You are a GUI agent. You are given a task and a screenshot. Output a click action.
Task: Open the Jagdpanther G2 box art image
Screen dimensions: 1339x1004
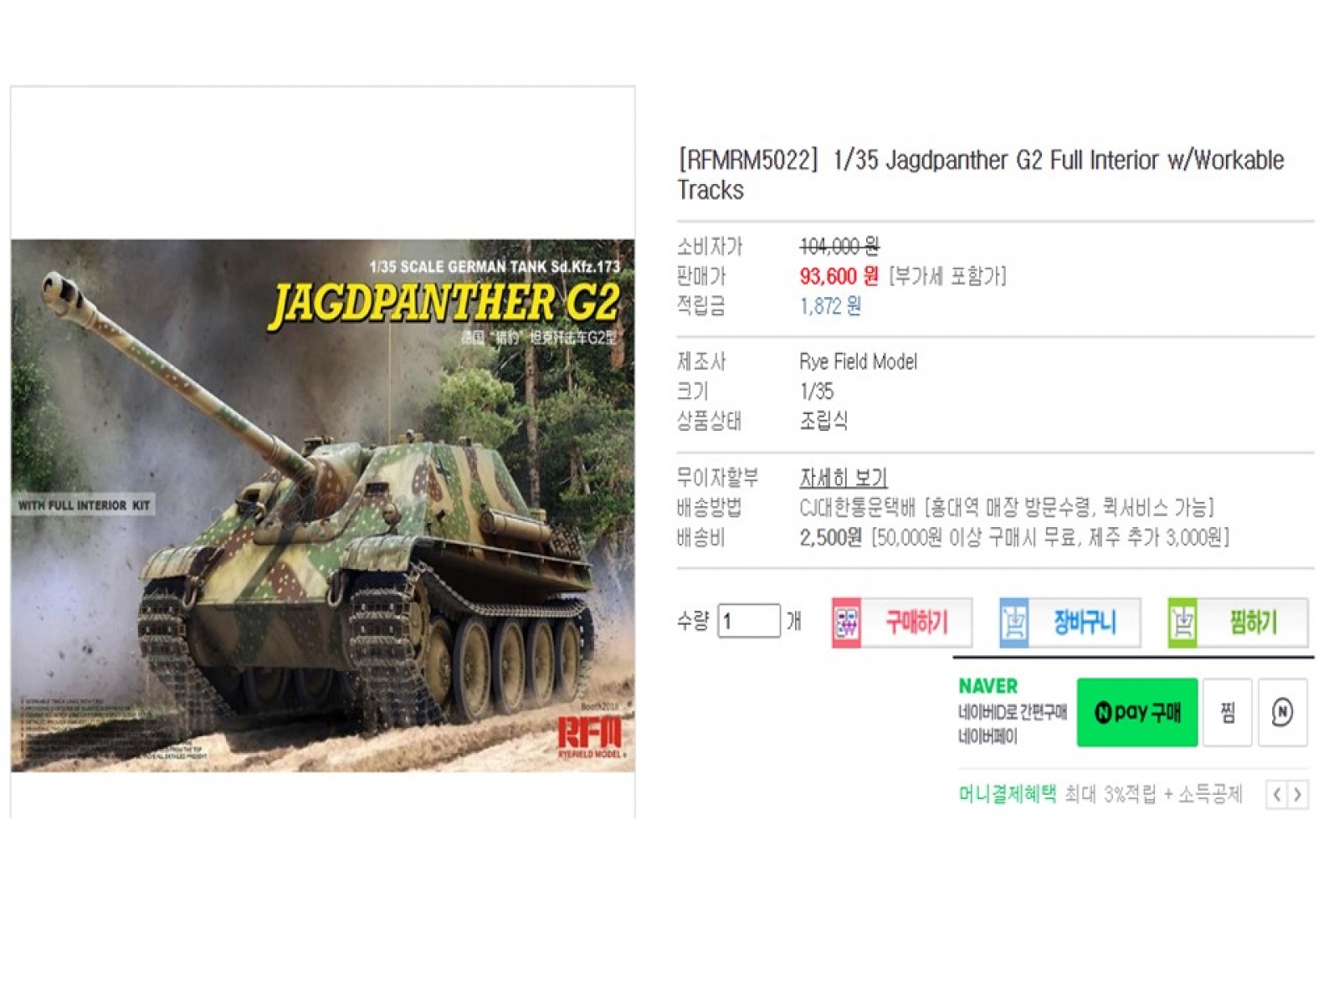(323, 505)
